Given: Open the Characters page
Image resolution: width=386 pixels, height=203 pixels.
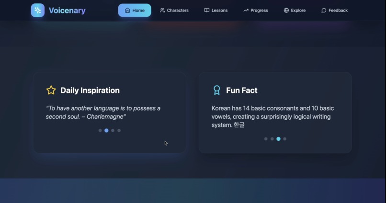Looking at the screenshot, I should pos(174,11).
